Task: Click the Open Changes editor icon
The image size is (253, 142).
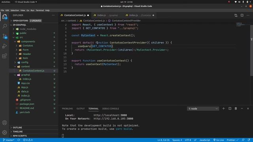Action: coord(236,15)
